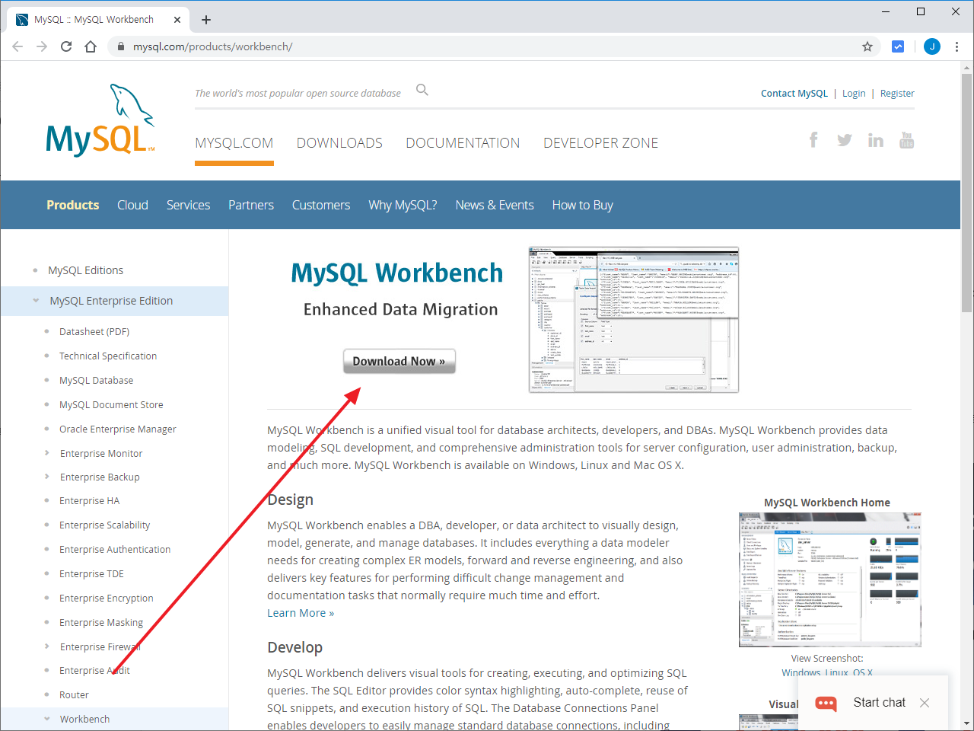Image resolution: width=974 pixels, height=731 pixels.
Task: Open the MySQL Workbench Home screenshot thumbnail
Action: click(829, 579)
